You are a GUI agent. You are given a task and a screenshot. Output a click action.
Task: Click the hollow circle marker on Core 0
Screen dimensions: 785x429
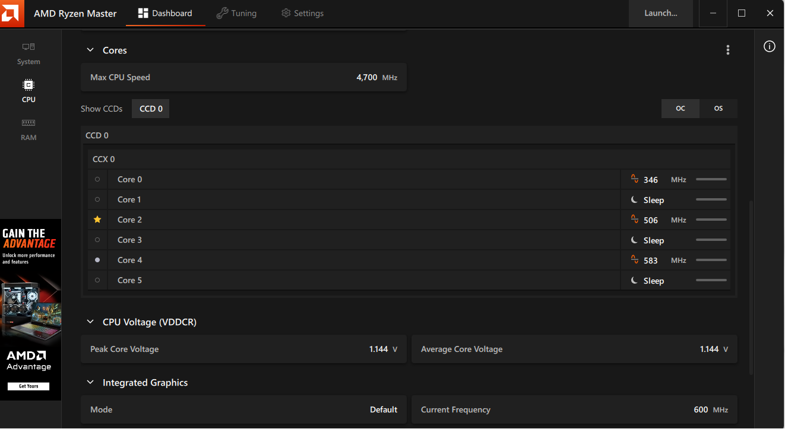pyautogui.click(x=97, y=179)
